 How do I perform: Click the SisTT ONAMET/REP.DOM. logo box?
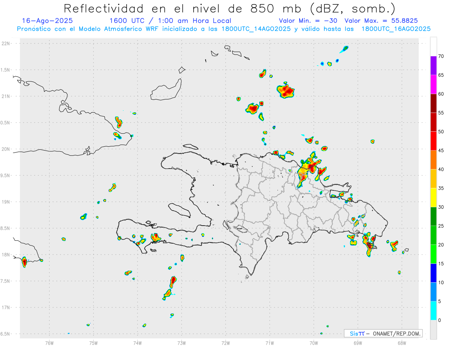pos(383,333)
